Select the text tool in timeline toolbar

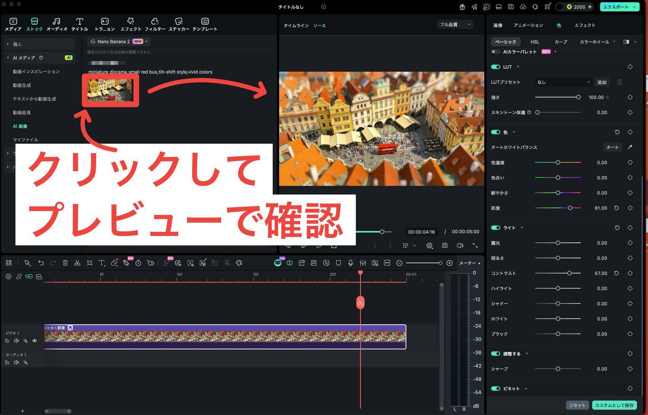[101, 263]
